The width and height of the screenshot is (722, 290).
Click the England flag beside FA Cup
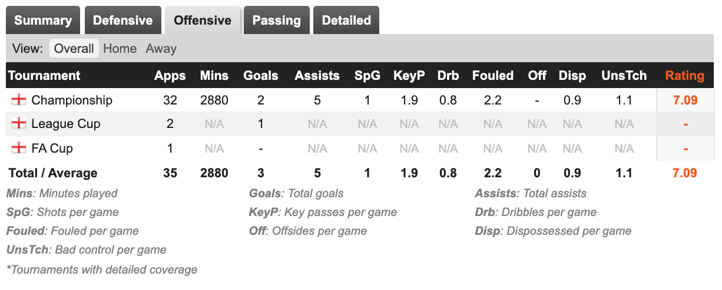[x=19, y=148]
